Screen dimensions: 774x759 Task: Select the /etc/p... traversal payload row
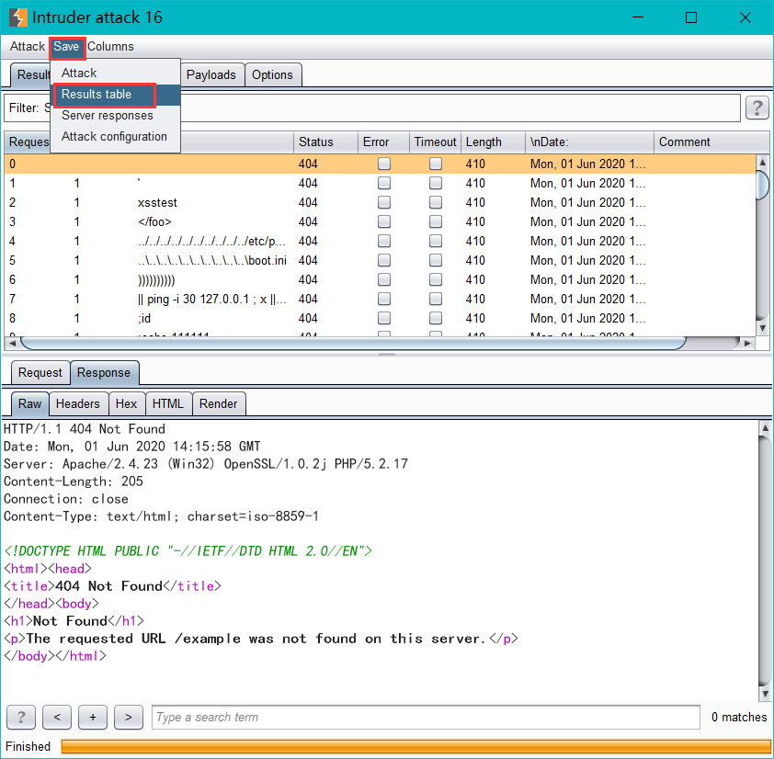pyautogui.click(x=380, y=241)
